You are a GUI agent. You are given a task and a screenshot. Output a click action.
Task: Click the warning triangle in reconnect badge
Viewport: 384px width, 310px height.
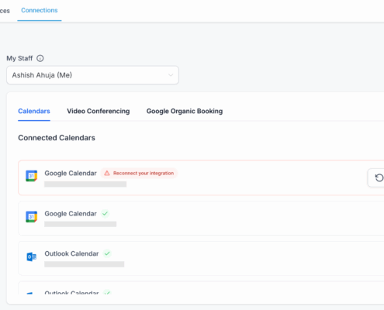point(107,173)
